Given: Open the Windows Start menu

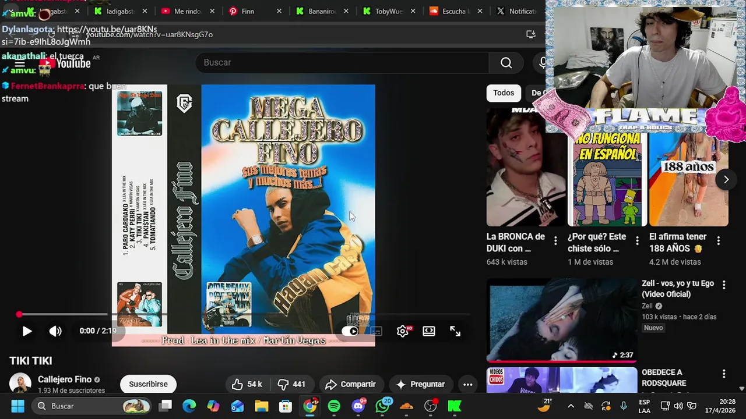Looking at the screenshot, I should pyautogui.click(x=17, y=406).
